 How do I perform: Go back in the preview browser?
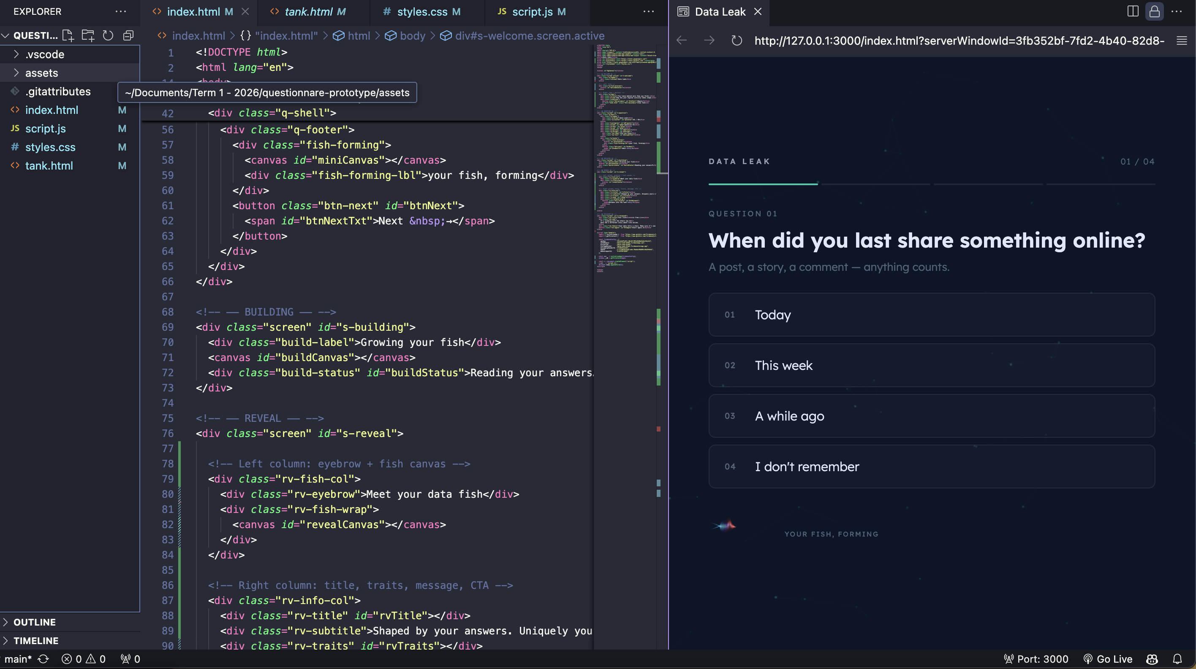(682, 41)
